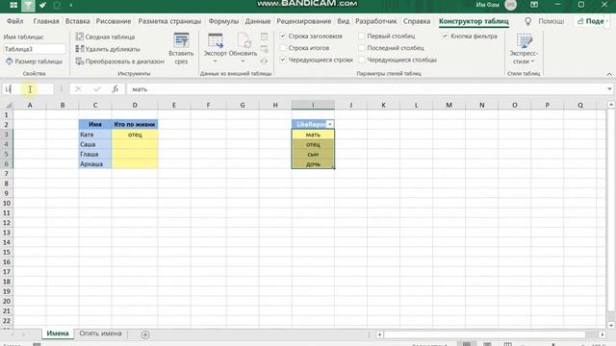Switch to the Опять имена sheet

pos(100,334)
